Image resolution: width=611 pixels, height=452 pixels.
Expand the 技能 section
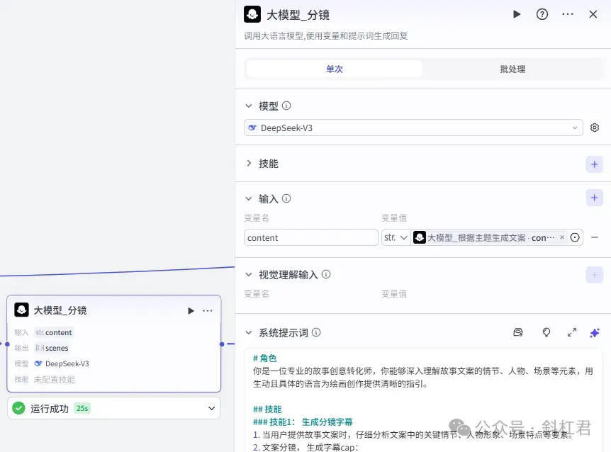click(249, 164)
